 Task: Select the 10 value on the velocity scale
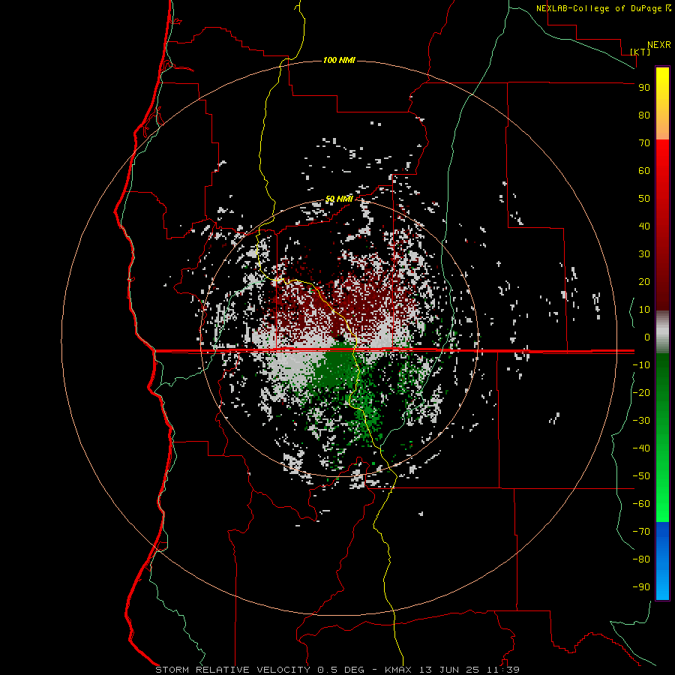(x=644, y=310)
